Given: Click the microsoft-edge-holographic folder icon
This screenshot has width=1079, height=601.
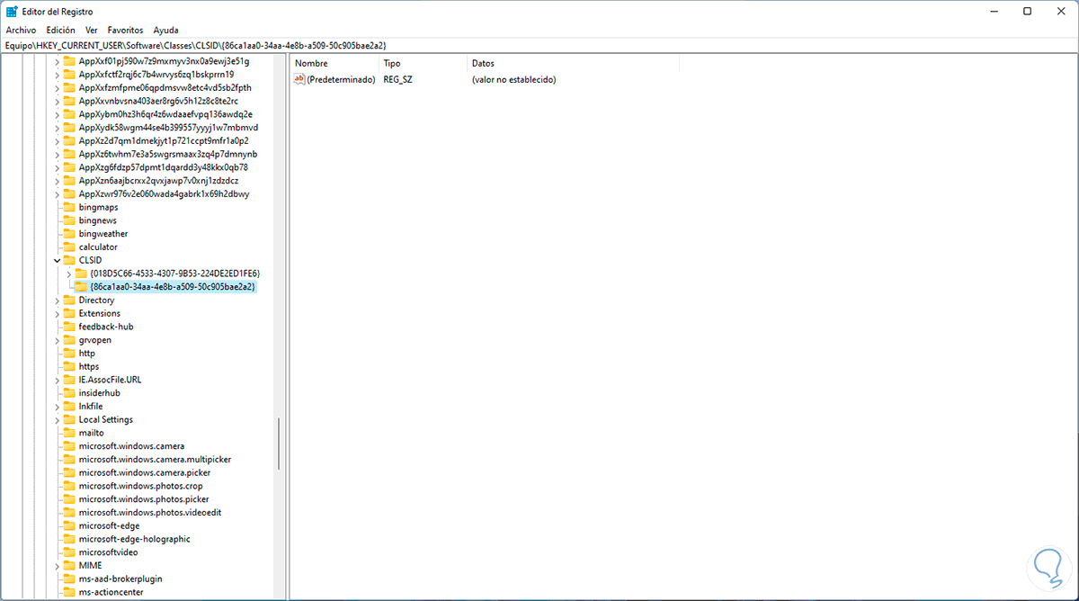Looking at the screenshot, I should coord(69,540).
